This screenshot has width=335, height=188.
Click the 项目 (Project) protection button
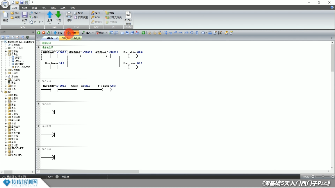point(95,13)
